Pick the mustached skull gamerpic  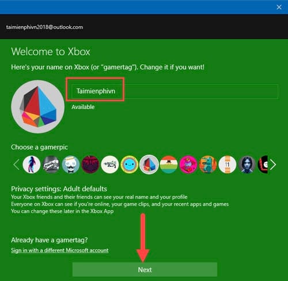(x=71, y=165)
